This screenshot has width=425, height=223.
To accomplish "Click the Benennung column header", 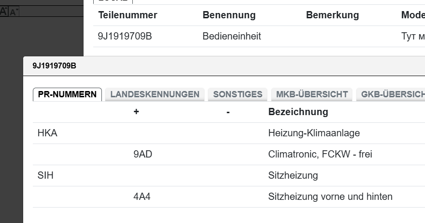I will (229, 15).
